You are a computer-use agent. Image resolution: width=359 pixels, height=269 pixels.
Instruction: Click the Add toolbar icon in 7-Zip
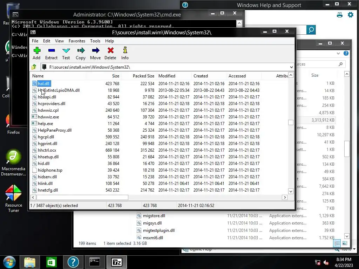click(36, 50)
